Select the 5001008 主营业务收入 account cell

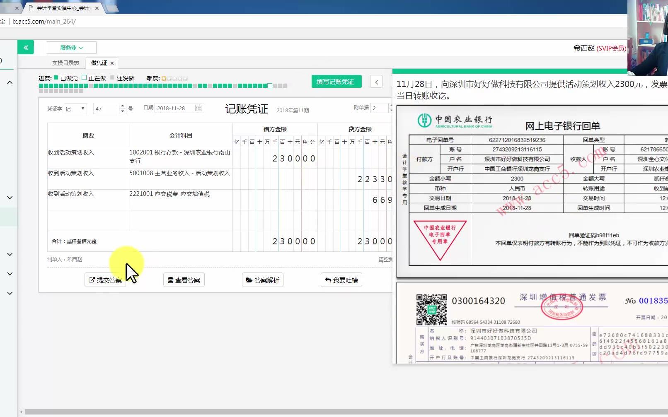pos(181,179)
